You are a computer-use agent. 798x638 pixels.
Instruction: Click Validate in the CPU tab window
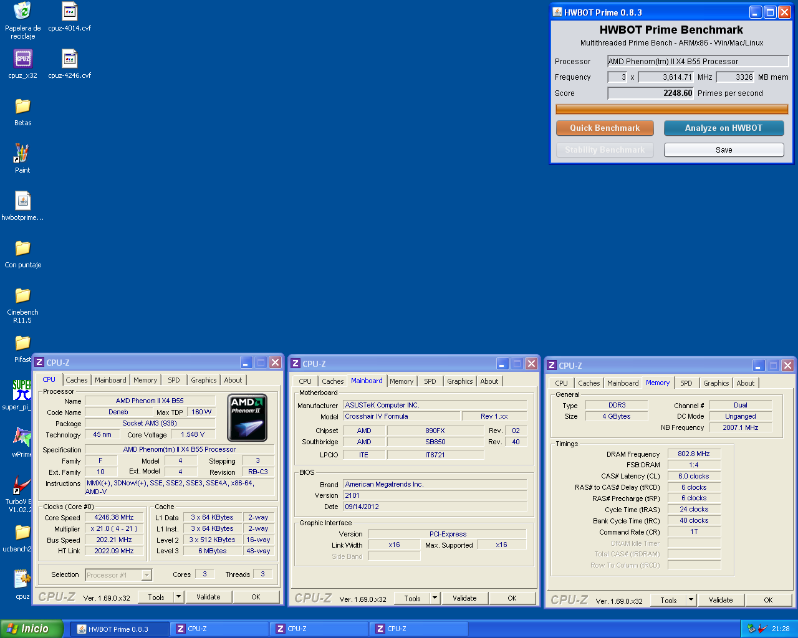(208, 597)
